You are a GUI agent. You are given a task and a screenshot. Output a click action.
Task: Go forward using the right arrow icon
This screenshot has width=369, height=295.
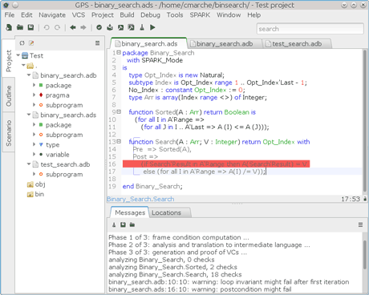pyautogui.click(x=83, y=27)
